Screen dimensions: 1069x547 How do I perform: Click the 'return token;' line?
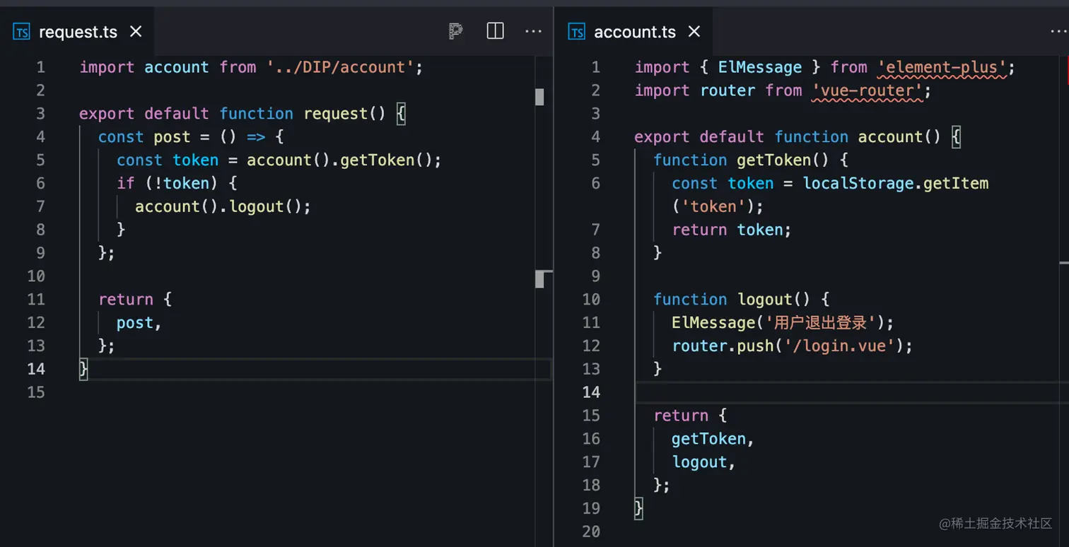[732, 230]
